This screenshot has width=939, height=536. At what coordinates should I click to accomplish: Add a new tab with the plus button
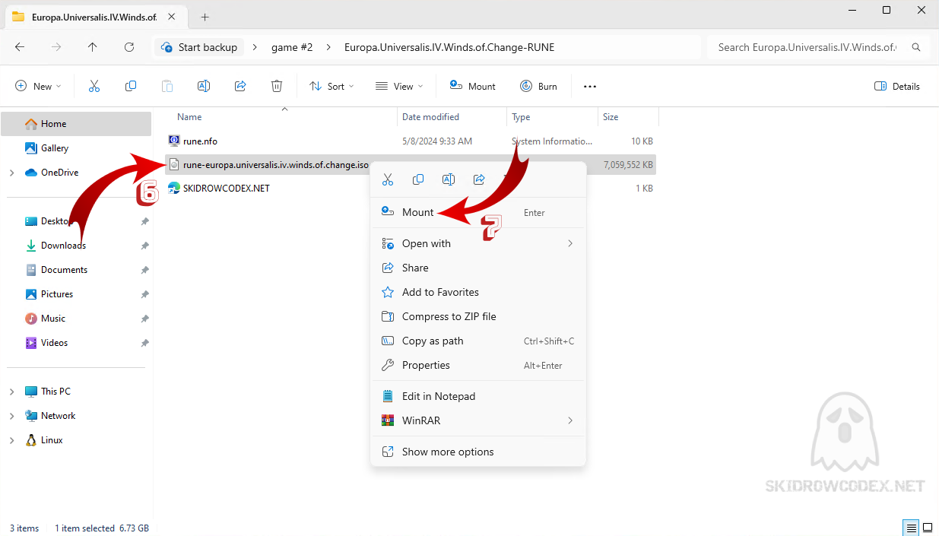coord(205,17)
